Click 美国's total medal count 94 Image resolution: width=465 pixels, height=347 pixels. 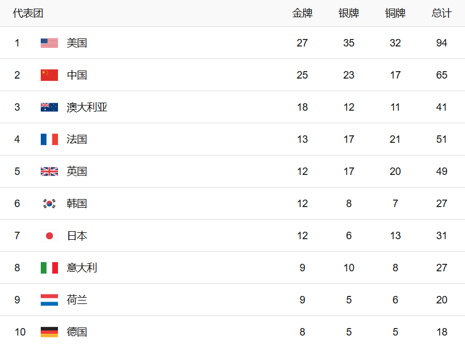pos(441,43)
